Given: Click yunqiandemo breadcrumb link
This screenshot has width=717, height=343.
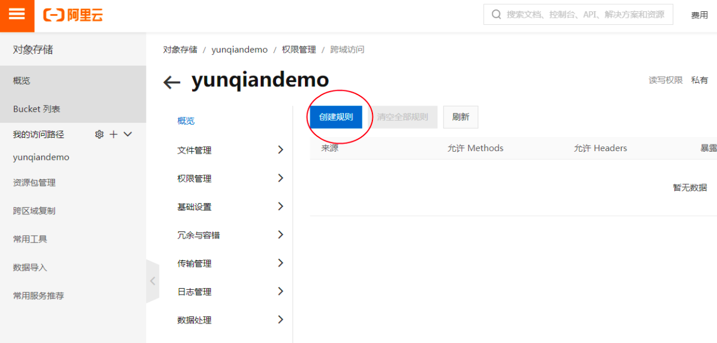Looking at the screenshot, I should (x=239, y=50).
